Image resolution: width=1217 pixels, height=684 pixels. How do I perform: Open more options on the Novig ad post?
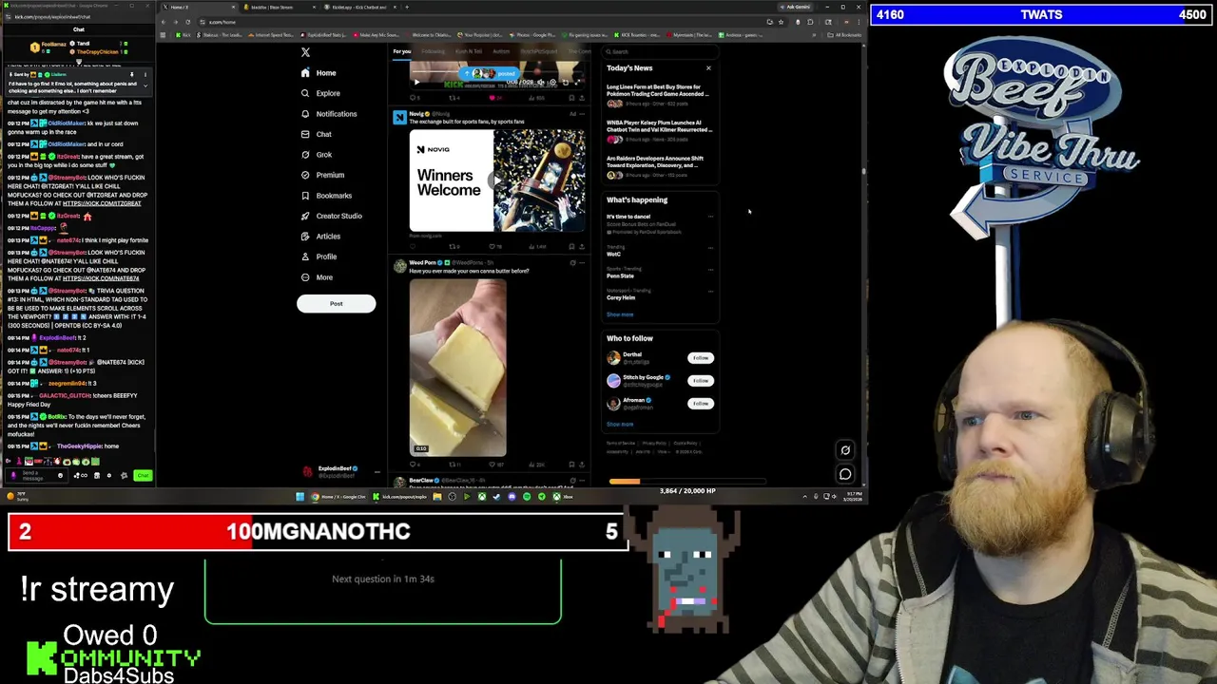pos(582,114)
